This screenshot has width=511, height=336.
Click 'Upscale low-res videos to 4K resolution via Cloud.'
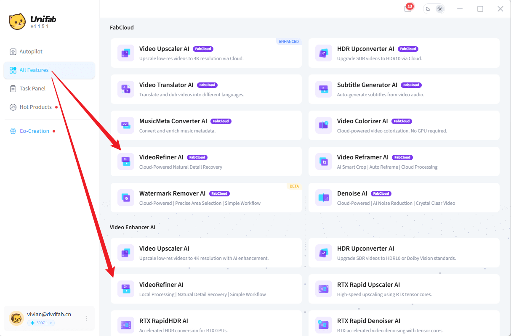click(x=192, y=58)
